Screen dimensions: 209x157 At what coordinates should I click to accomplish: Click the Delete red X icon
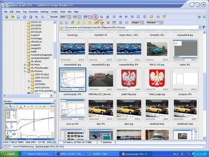(x=108, y=23)
